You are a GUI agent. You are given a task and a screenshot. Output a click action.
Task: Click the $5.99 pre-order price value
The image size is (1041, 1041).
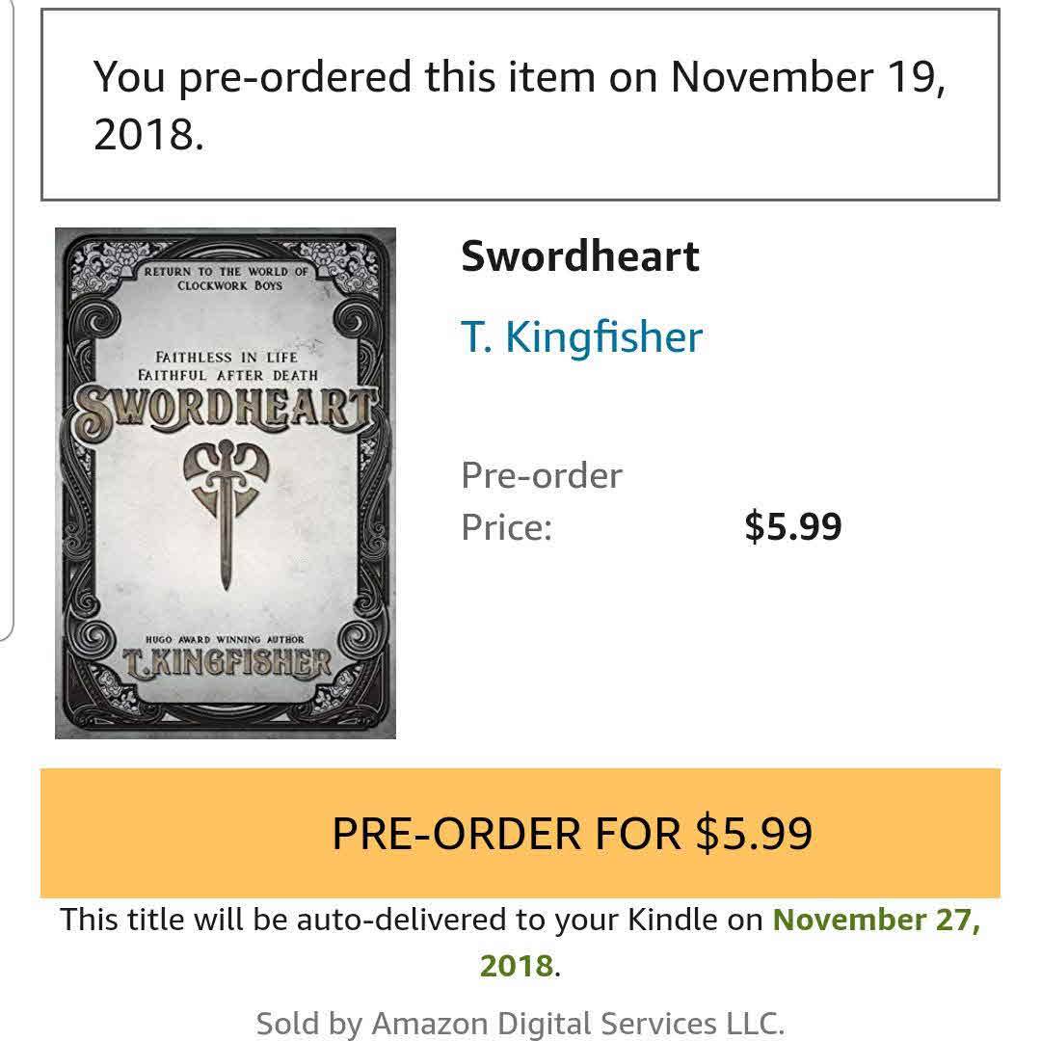[792, 527]
